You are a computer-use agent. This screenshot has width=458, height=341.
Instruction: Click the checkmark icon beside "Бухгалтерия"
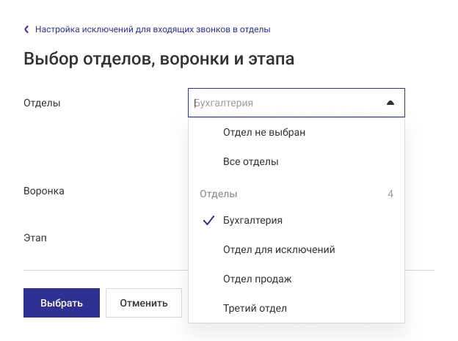pyautogui.click(x=209, y=220)
